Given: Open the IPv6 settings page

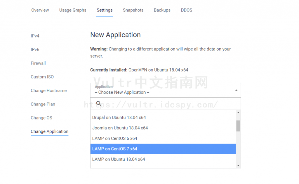Looking at the screenshot, I should click(x=35, y=49).
